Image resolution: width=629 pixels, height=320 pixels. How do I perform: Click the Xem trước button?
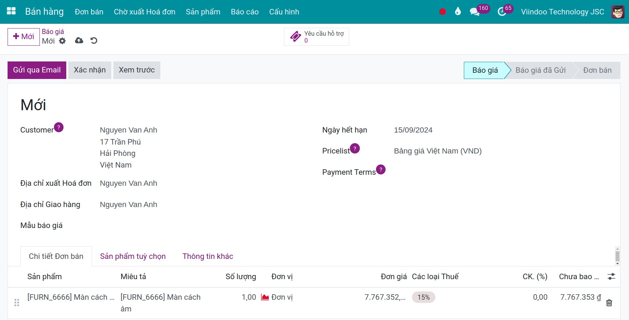pyautogui.click(x=137, y=70)
